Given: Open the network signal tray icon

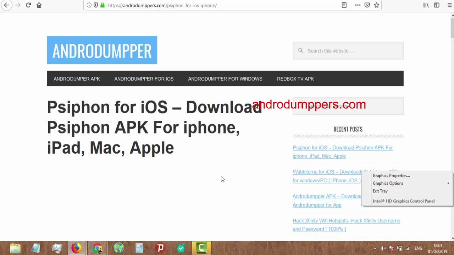Looking at the screenshot, I should (407, 249).
